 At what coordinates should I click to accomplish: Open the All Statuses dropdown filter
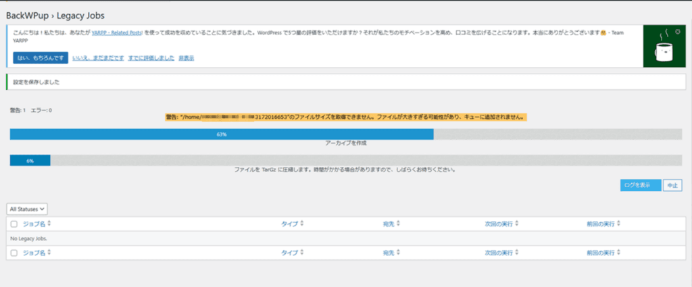(x=27, y=209)
